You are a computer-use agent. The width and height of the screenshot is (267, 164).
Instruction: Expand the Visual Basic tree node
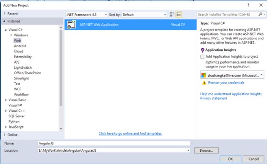6,100
